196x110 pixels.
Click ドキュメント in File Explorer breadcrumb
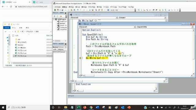pyautogui.click(x=29, y=32)
